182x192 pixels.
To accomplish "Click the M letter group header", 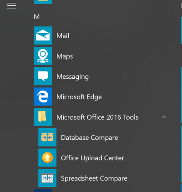I will 37,17.
